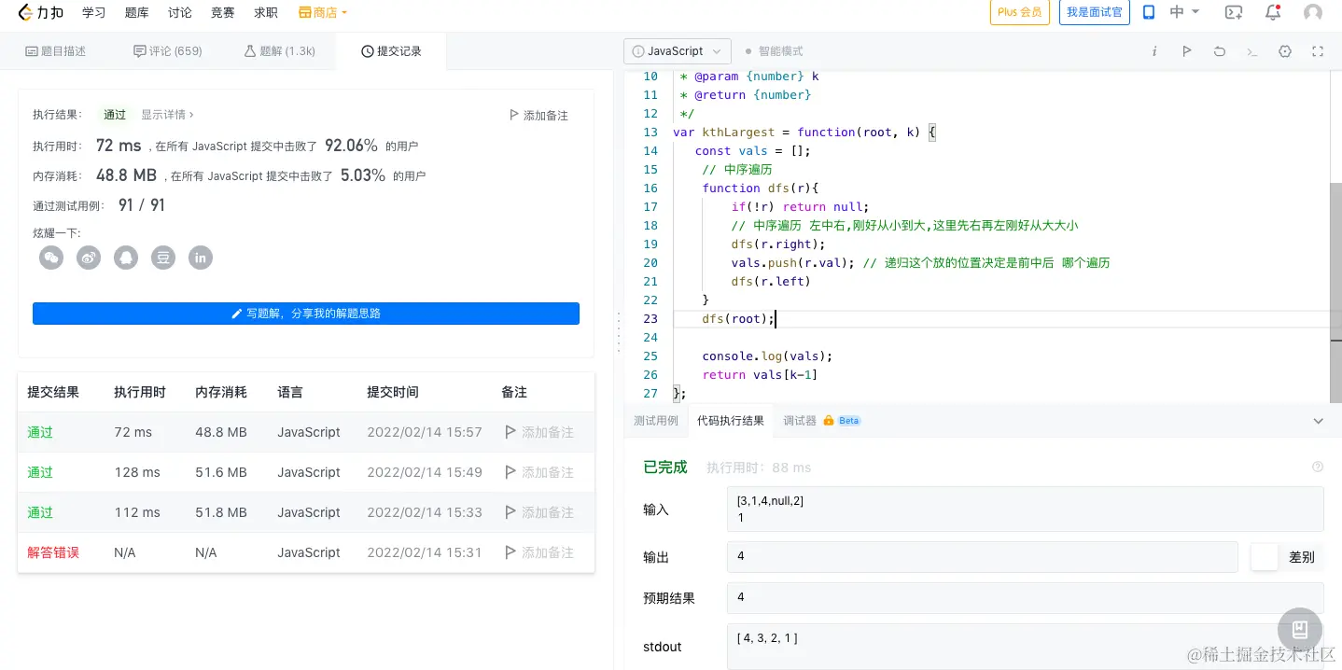Click the help icon beside execution time
The height and width of the screenshot is (670, 1342).
pyautogui.click(x=1318, y=467)
